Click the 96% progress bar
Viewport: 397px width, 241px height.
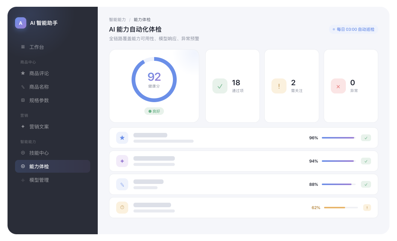(x=338, y=138)
